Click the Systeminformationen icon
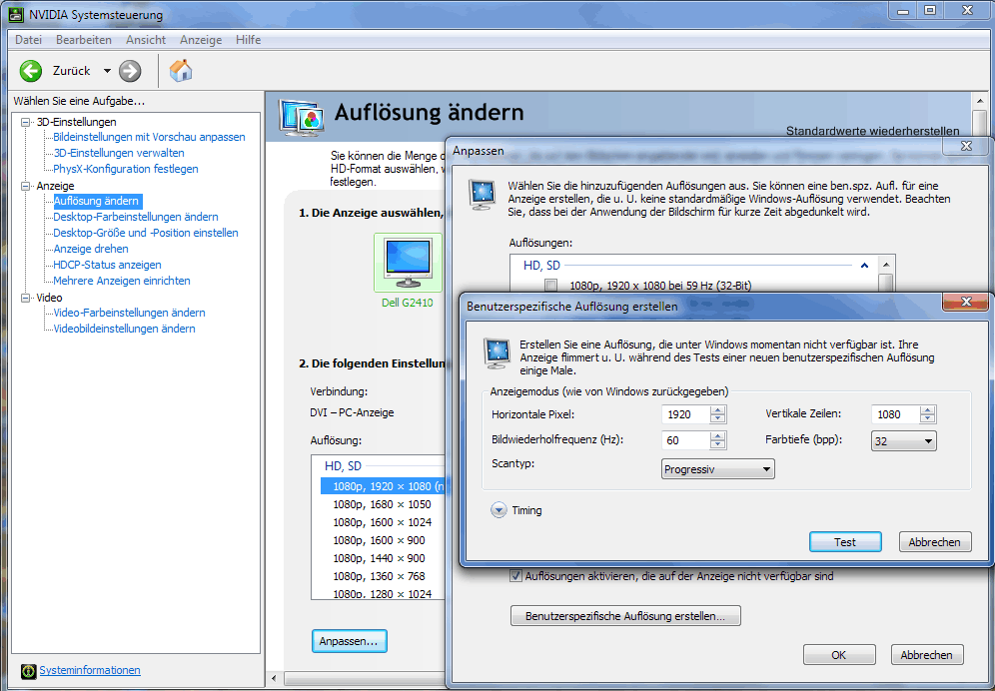 coord(29,671)
